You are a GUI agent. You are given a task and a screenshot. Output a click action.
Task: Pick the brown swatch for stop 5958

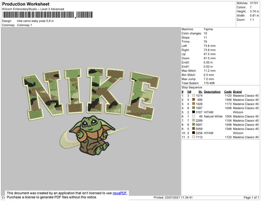194,129
